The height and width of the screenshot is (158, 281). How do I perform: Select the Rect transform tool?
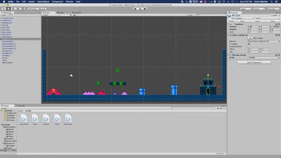point(22,9)
